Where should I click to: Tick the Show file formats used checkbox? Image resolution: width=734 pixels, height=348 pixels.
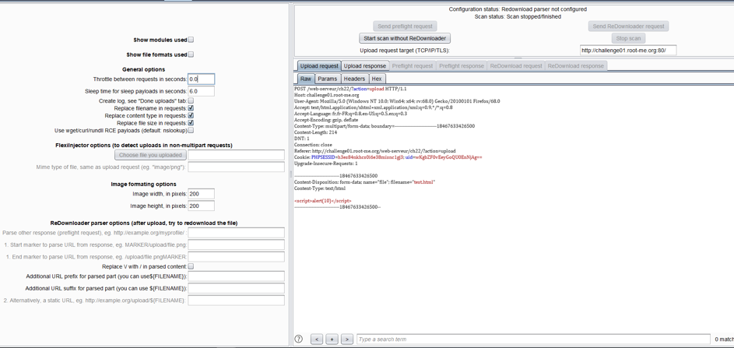tap(191, 54)
